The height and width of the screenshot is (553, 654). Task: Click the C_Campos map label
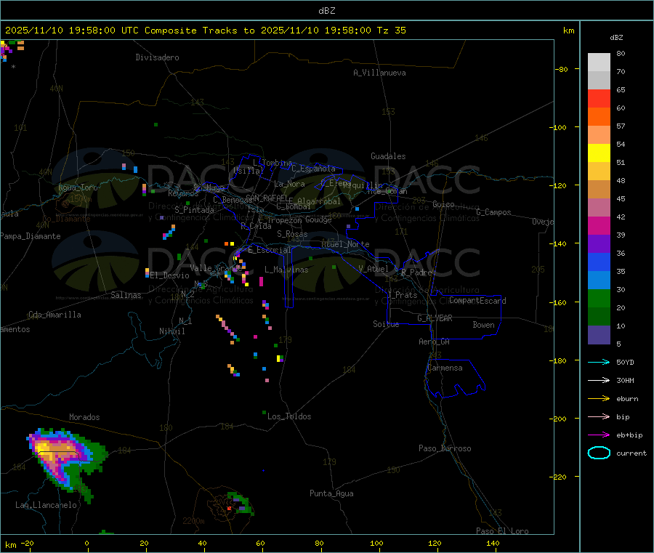pyautogui.click(x=493, y=212)
